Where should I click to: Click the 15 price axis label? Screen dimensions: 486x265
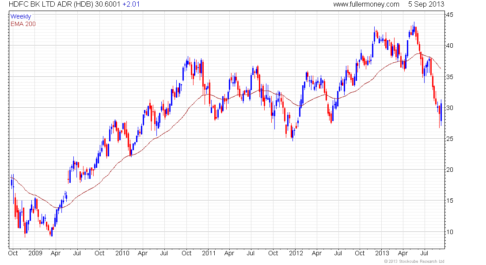tap(449, 201)
